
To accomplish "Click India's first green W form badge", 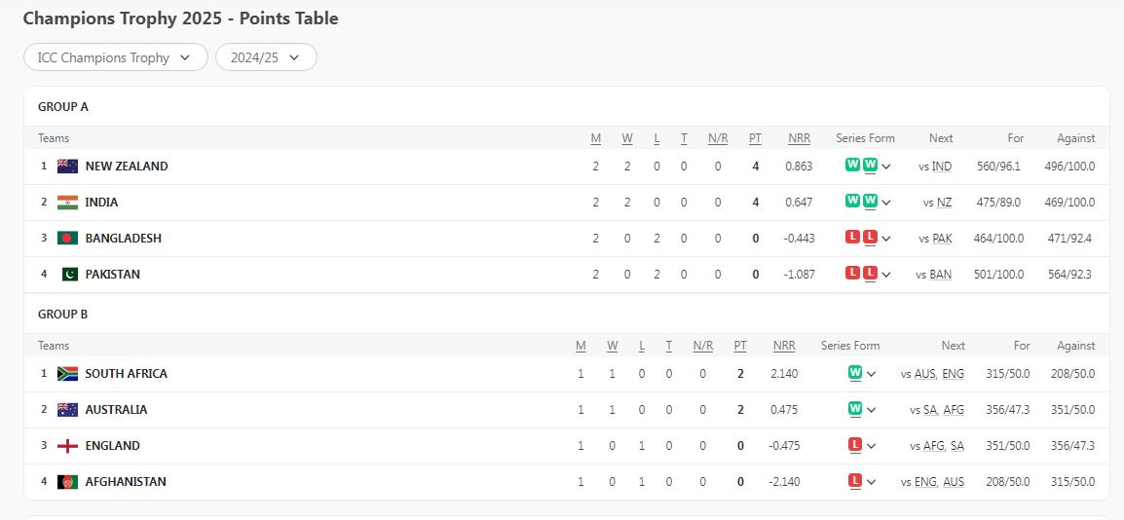I will 852,202.
